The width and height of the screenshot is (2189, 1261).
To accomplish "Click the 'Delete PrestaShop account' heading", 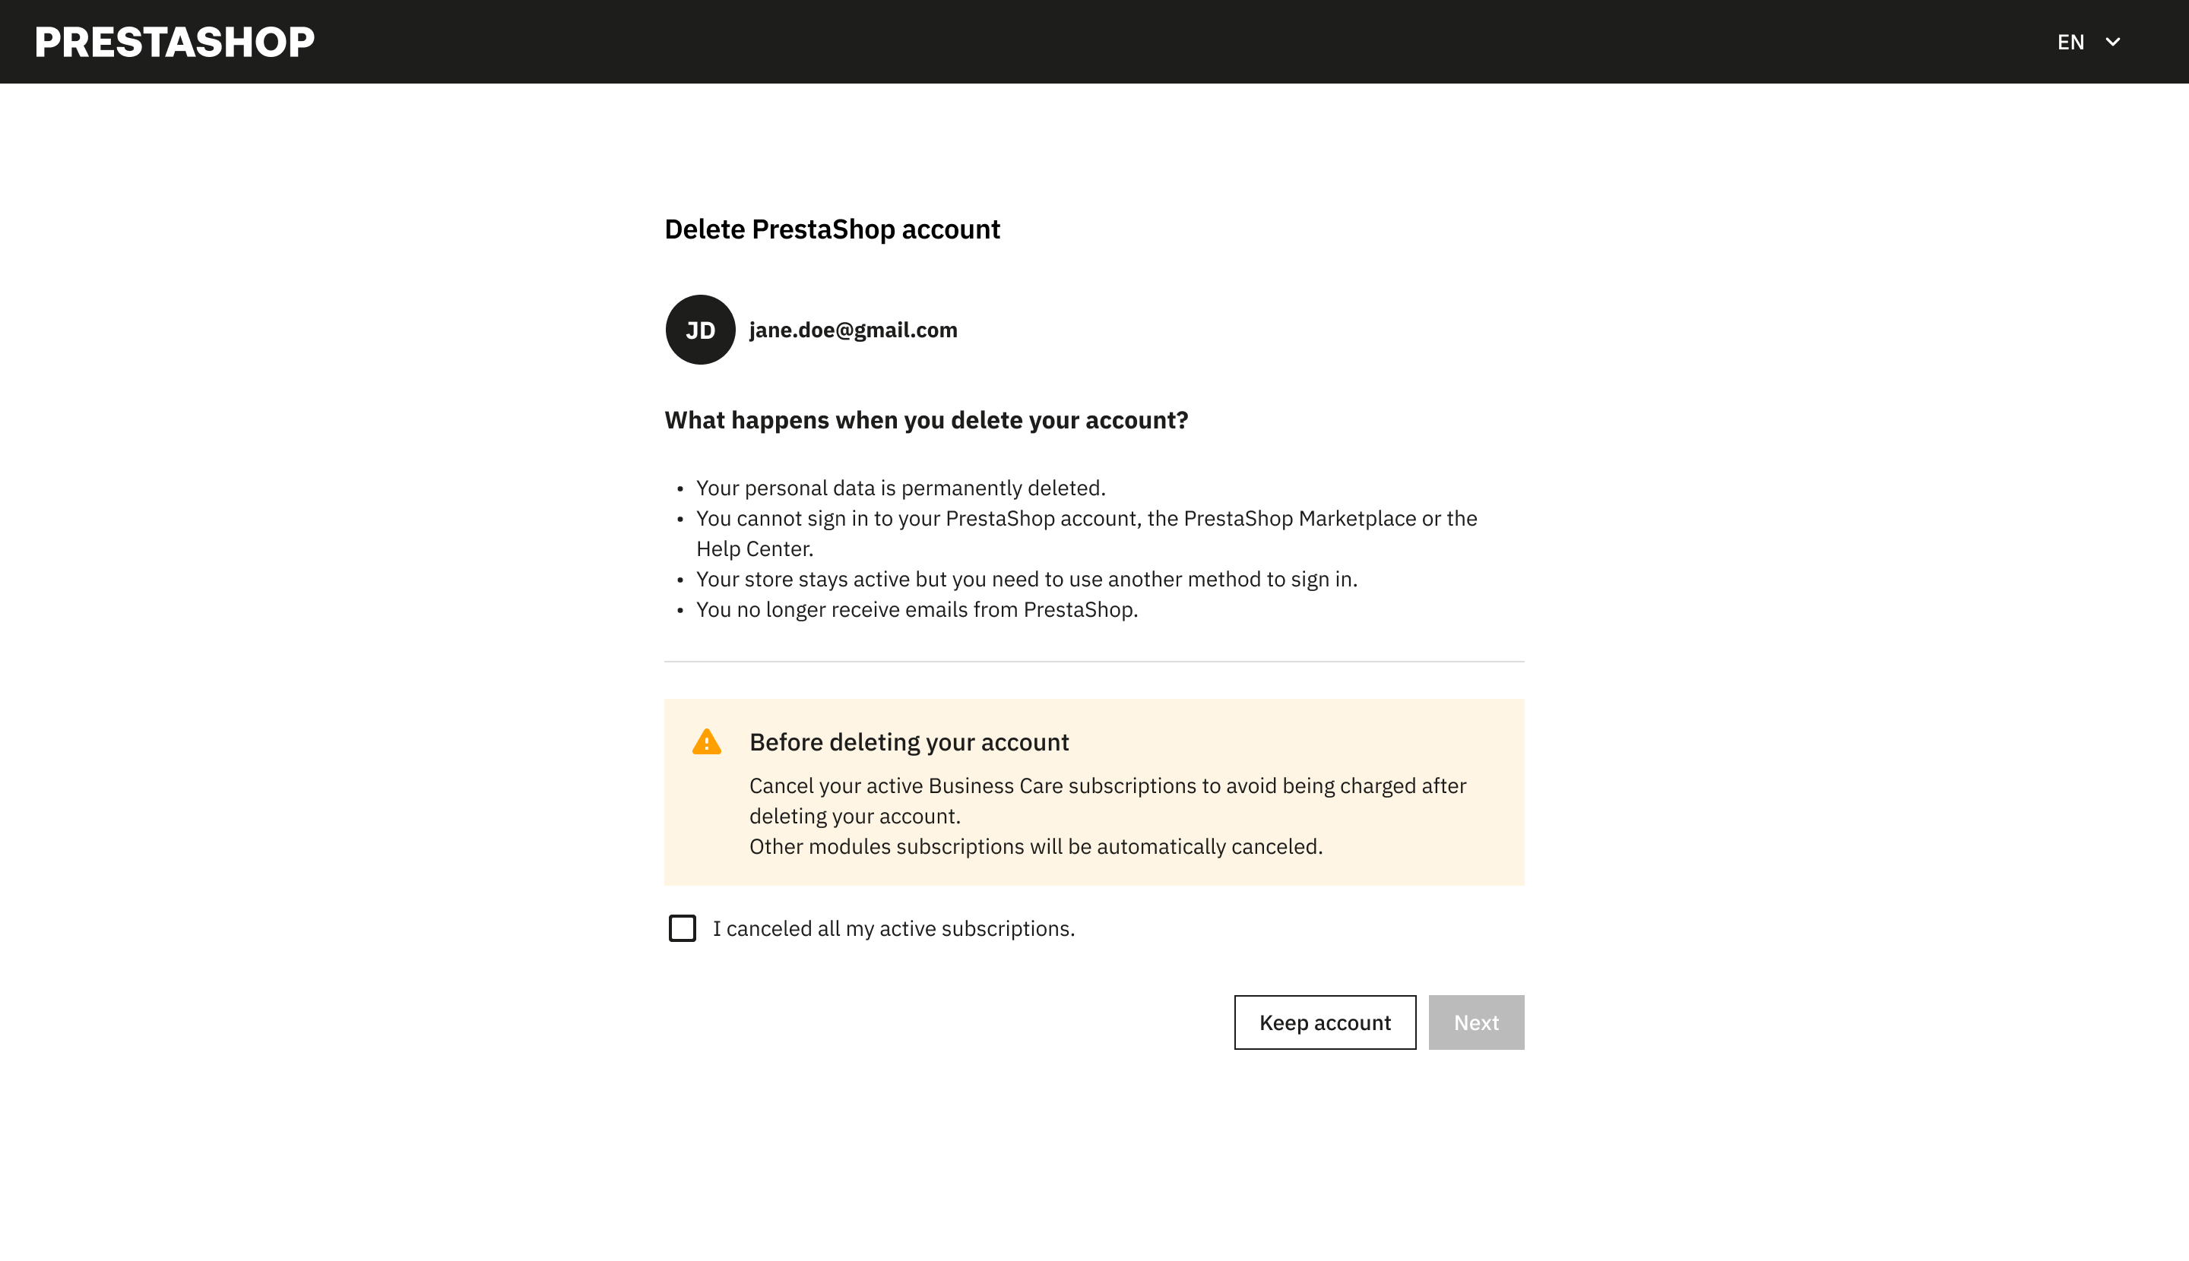I will coord(832,229).
